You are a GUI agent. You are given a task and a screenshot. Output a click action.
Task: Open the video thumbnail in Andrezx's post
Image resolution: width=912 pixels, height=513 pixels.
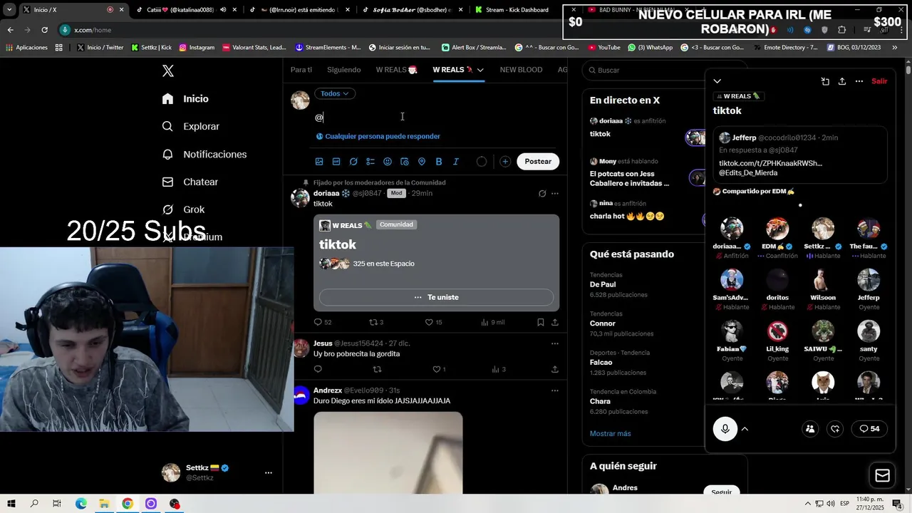click(388, 453)
